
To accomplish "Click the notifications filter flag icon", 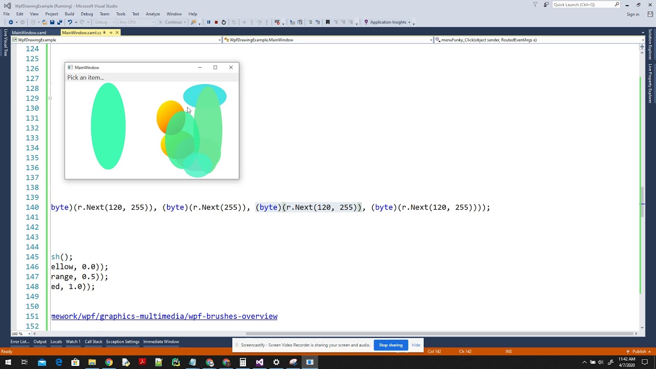I will 535,5.
